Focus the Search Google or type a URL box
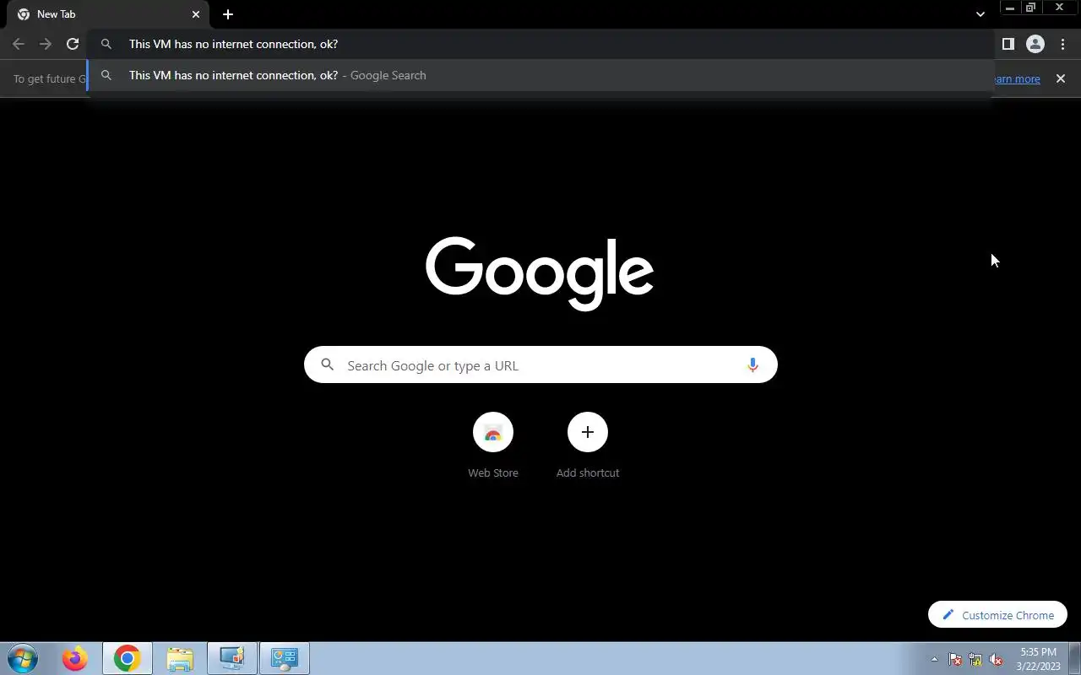This screenshot has height=675, width=1081. [540, 364]
